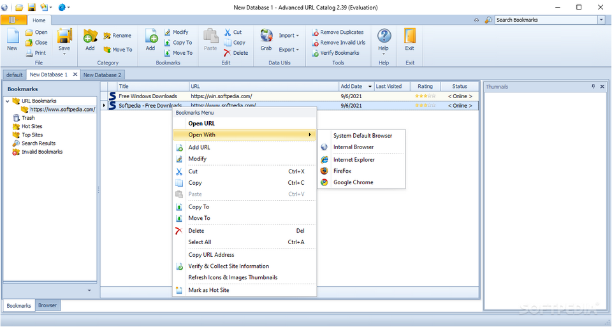This screenshot has height=327, width=612.
Task: Open the Export dropdown
Action: pyautogui.click(x=289, y=50)
